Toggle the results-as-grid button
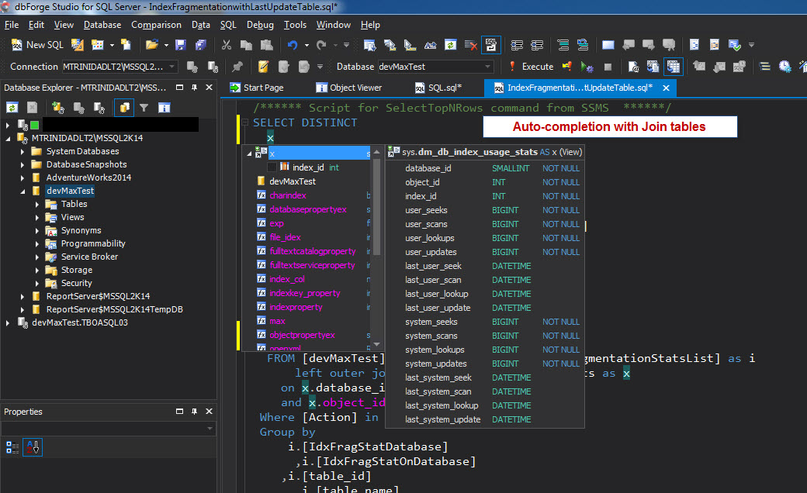This screenshot has height=493, width=807. tap(674, 67)
